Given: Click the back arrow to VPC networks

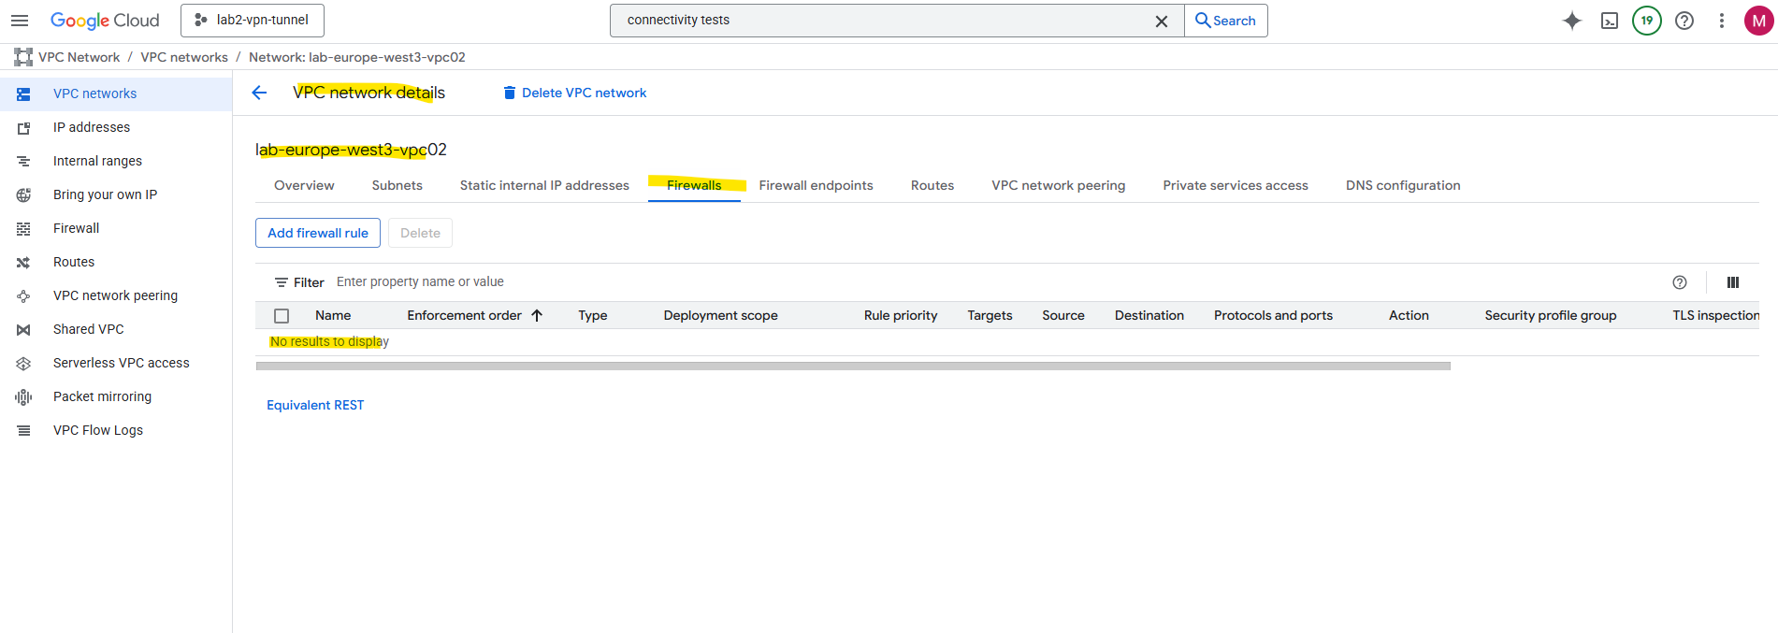Looking at the screenshot, I should pos(260,93).
